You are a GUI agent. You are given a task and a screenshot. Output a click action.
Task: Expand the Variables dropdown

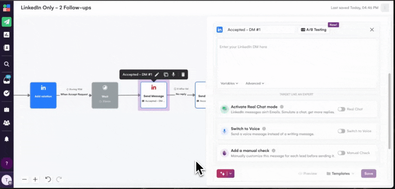pyautogui.click(x=229, y=83)
